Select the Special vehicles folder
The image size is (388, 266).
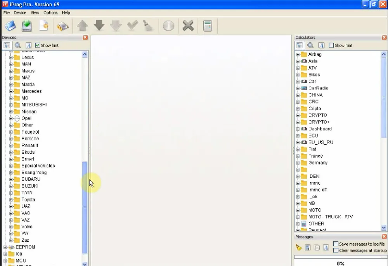(x=38, y=165)
